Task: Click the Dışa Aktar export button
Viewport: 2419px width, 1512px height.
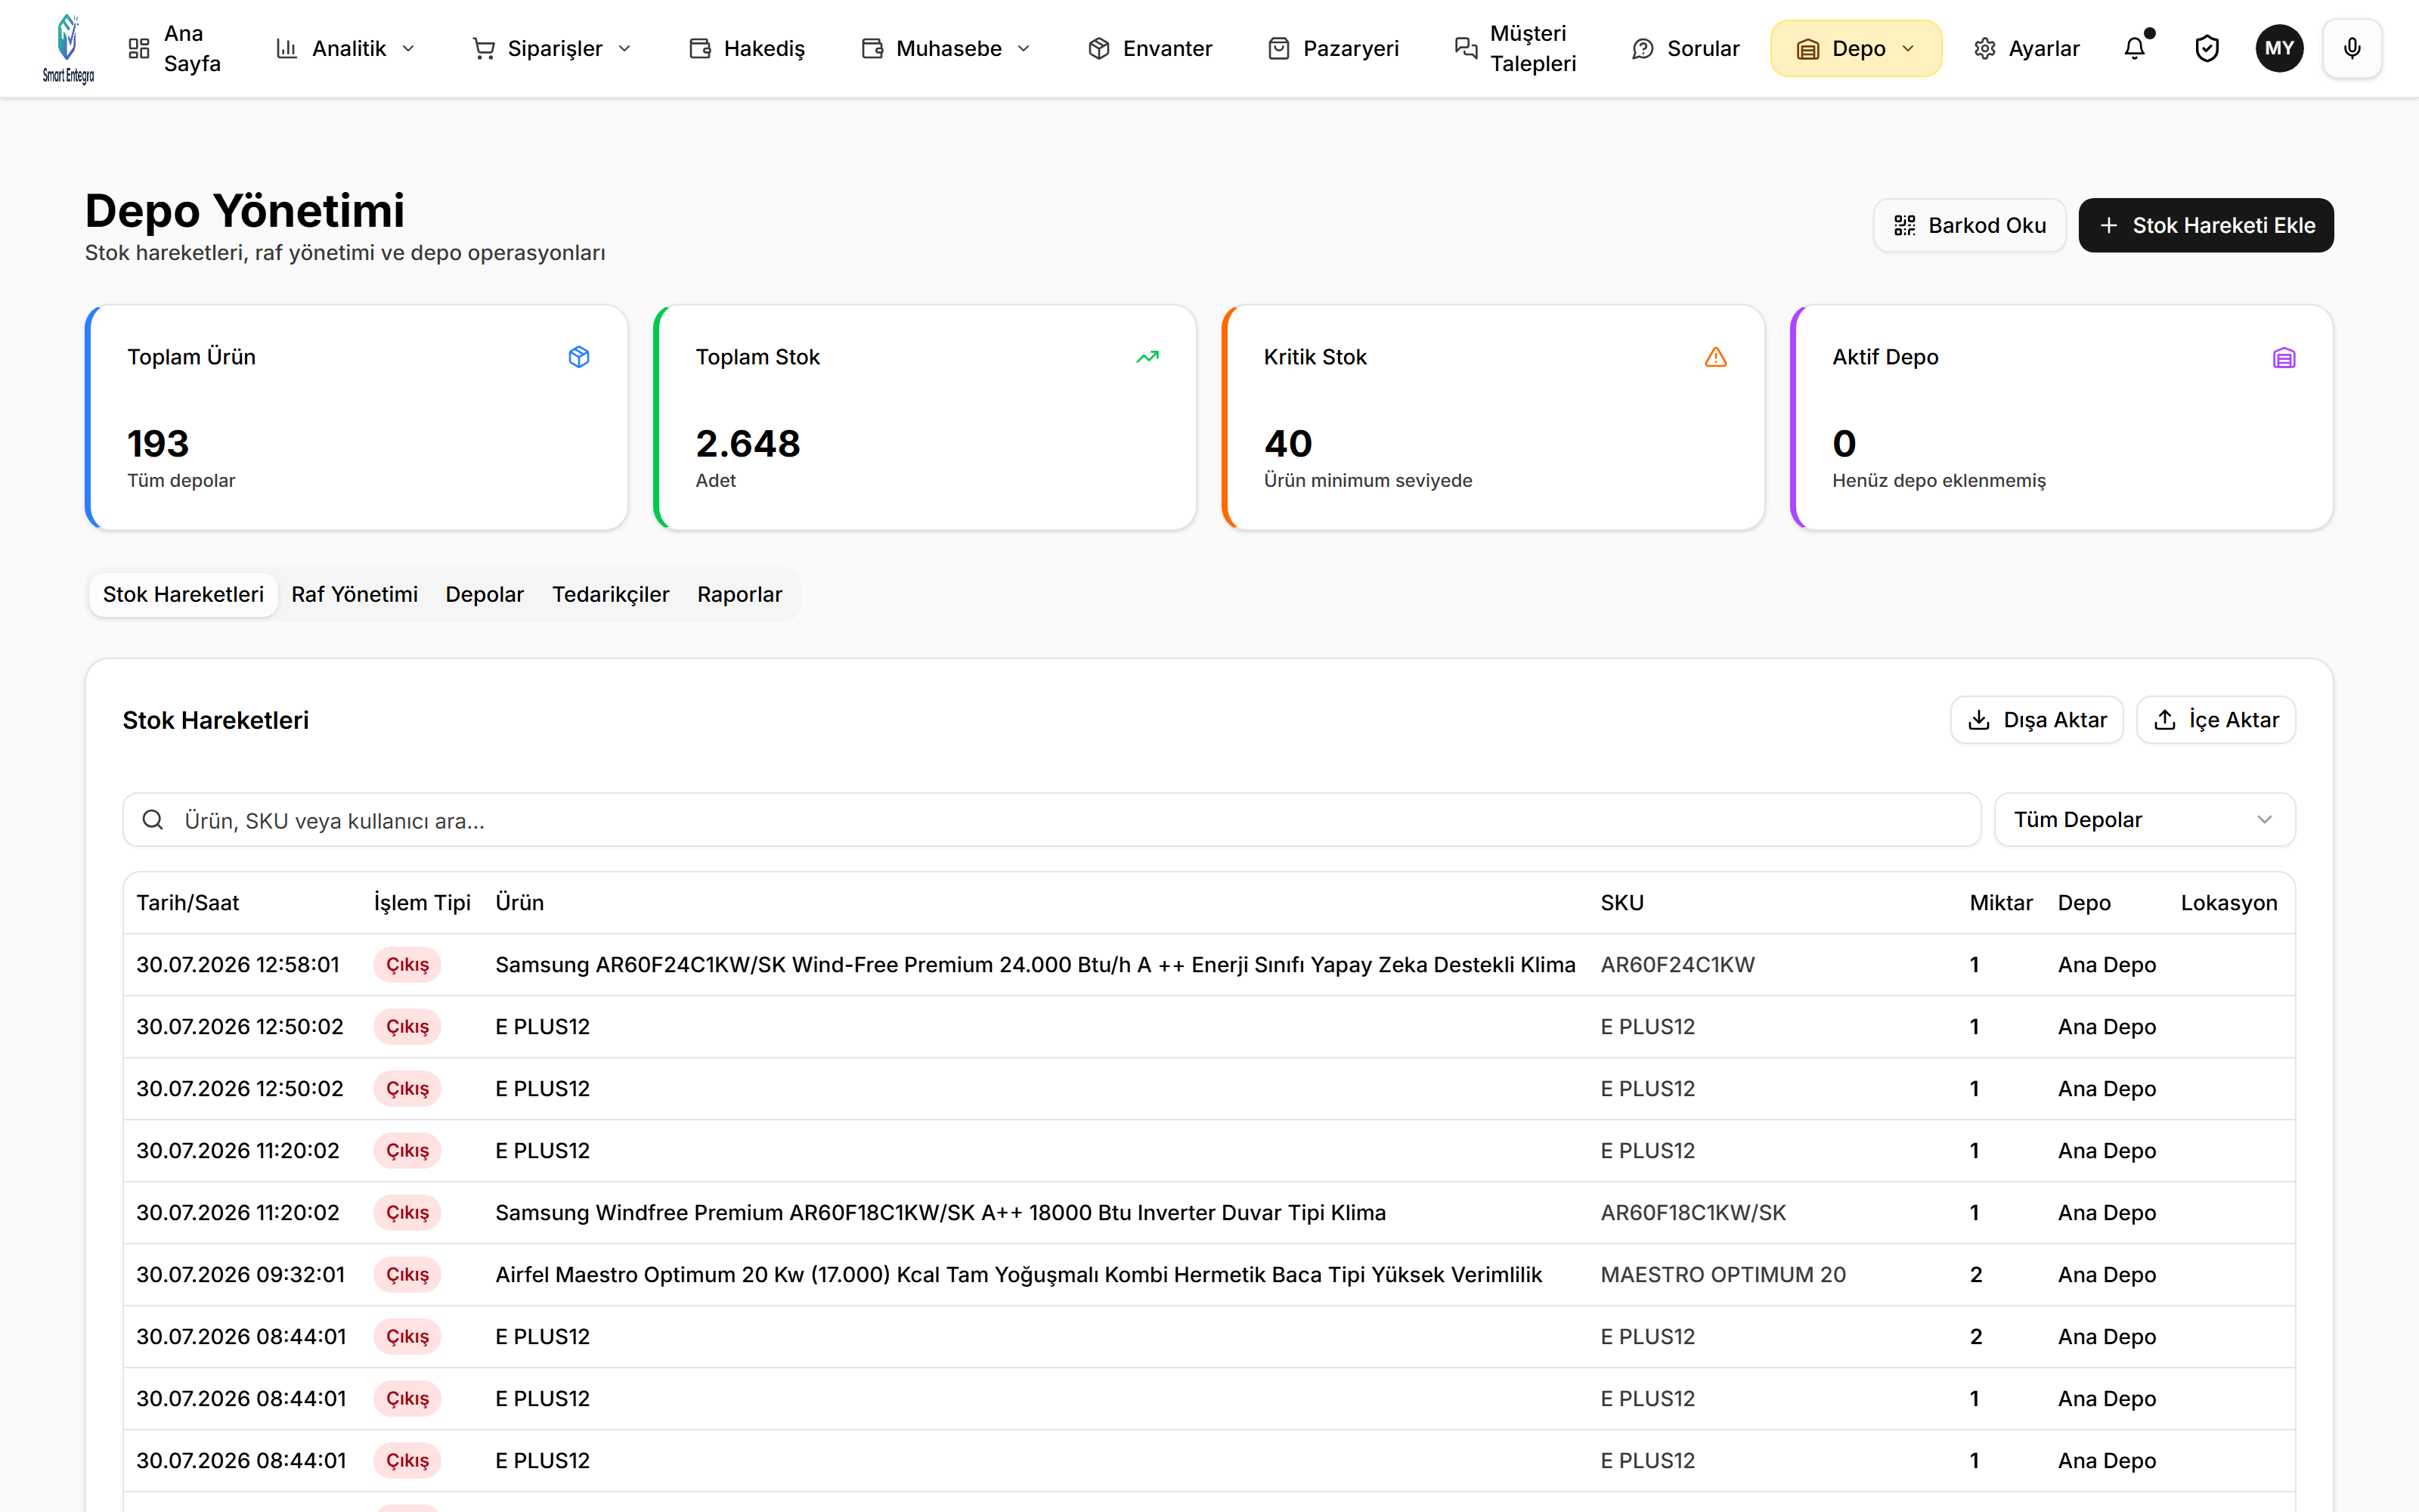Action: coord(2037,720)
